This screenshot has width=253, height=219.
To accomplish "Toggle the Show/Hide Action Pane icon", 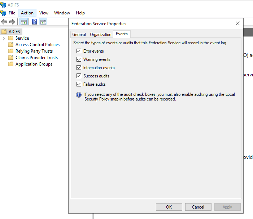I will coord(43,22).
